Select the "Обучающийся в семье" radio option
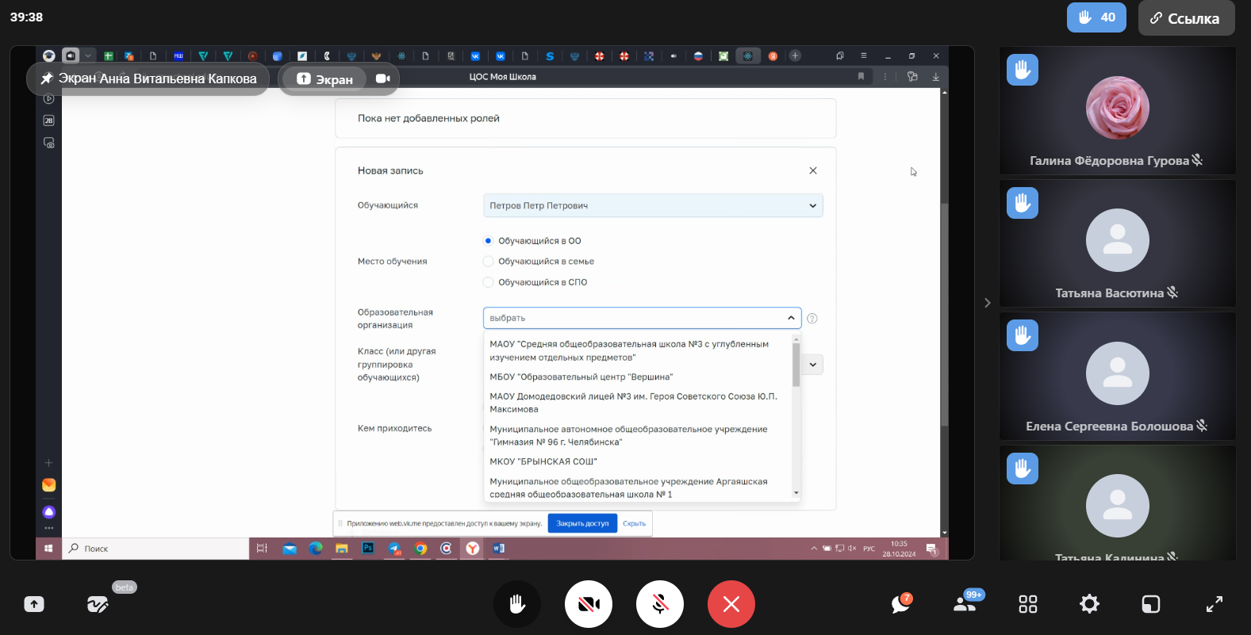 pos(489,262)
